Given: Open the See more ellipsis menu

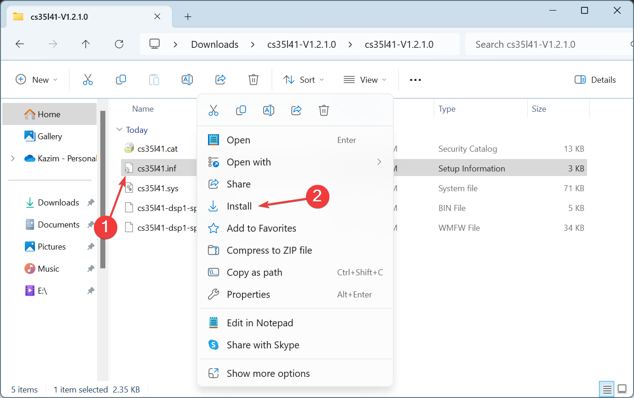Looking at the screenshot, I should 415,80.
